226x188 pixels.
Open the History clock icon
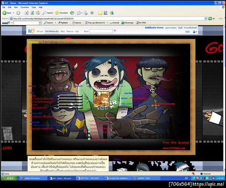[x=72, y=13]
